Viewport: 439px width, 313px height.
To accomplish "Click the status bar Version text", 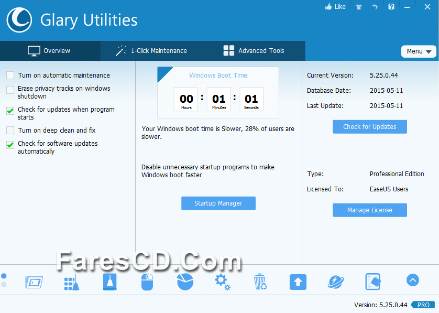I will pyautogui.click(x=380, y=305).
